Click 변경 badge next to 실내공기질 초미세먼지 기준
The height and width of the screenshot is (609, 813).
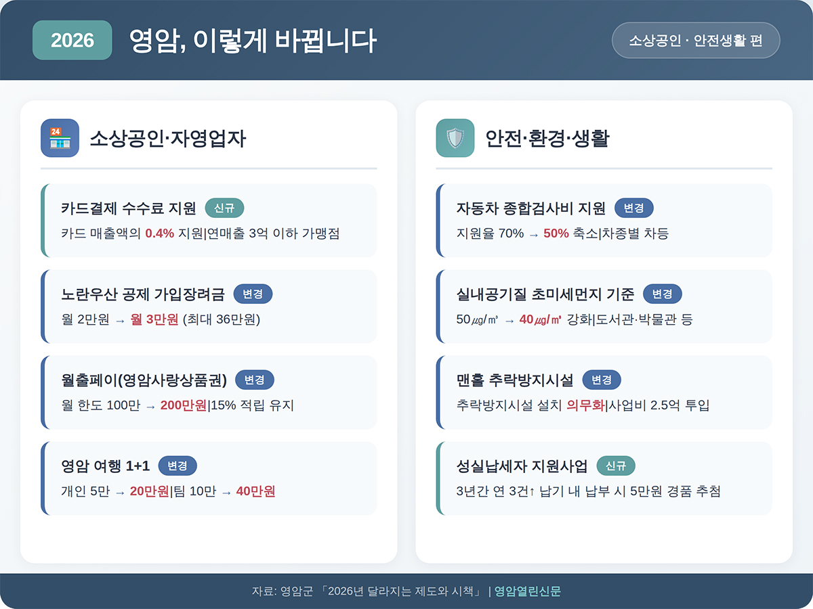point(662,294)
